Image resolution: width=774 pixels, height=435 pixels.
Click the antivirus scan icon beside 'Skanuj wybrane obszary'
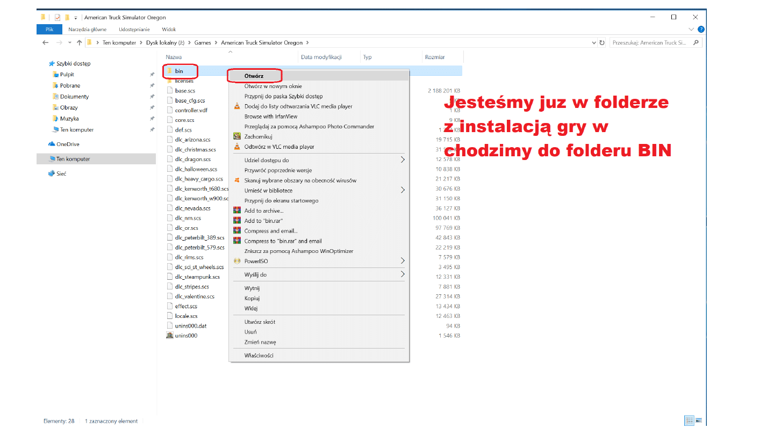coord(236,180)
